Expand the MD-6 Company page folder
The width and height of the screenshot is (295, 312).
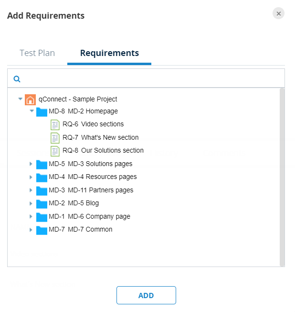[31, 217]
